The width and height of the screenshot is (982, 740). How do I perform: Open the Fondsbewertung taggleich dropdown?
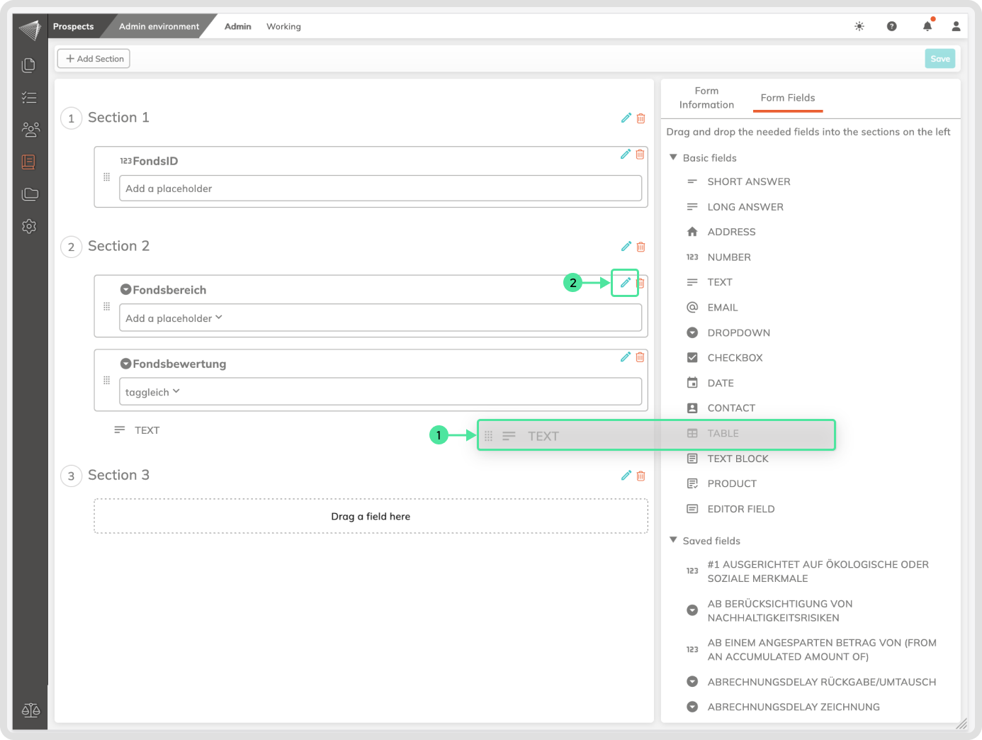[x=380, y=392]
